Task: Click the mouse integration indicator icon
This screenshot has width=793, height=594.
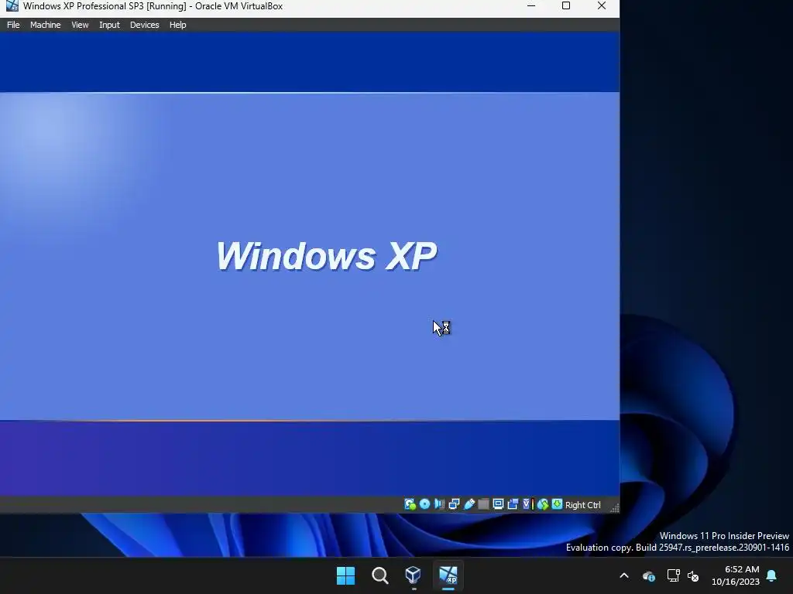Action: tap(543, 504)
